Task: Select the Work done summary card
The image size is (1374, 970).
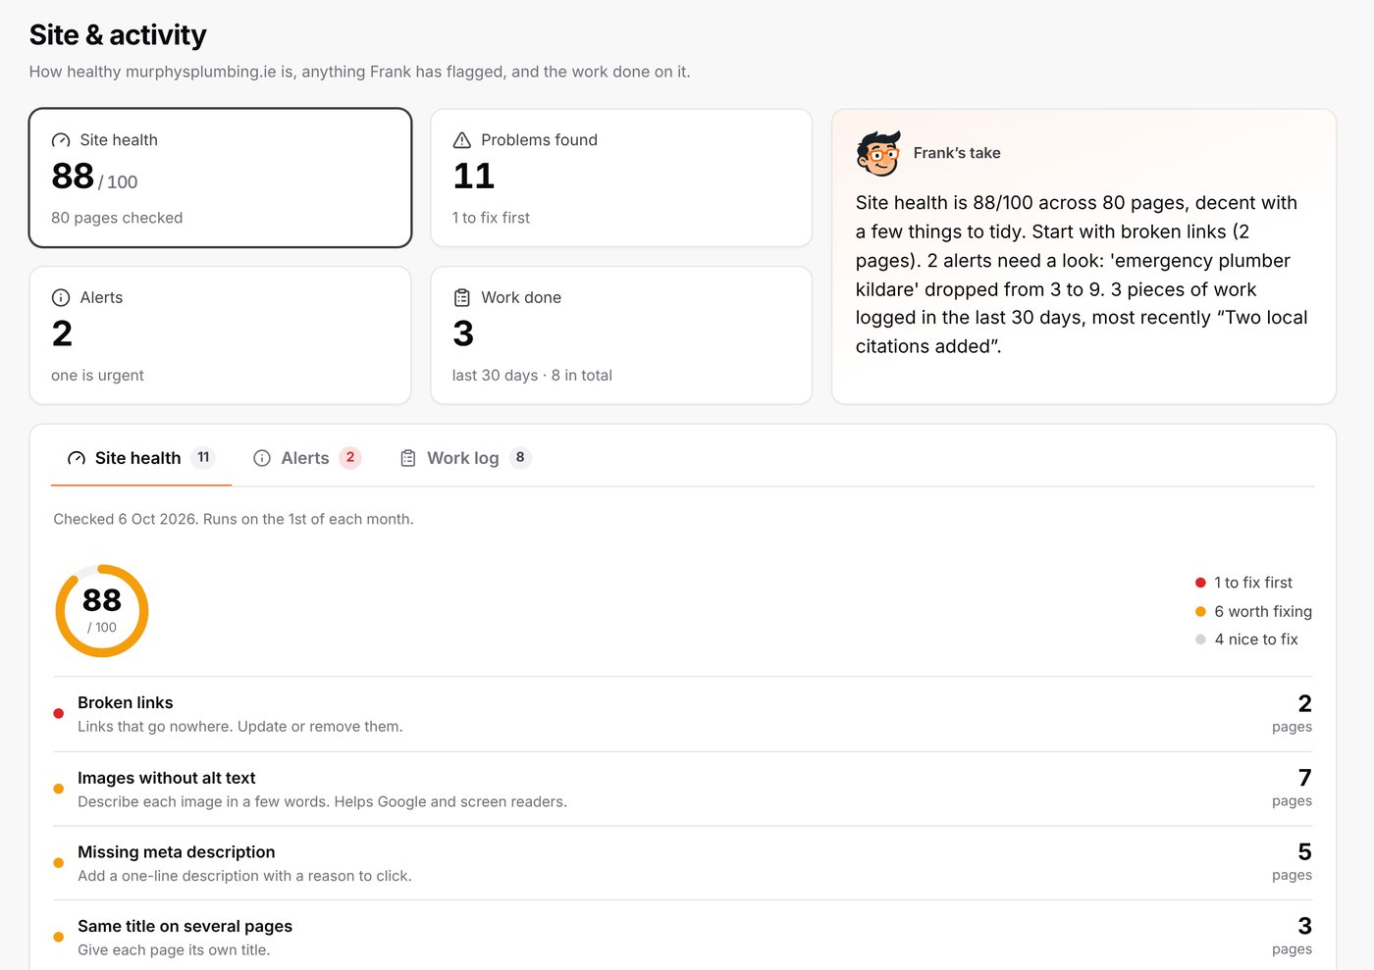Action: tap(621, 335)
